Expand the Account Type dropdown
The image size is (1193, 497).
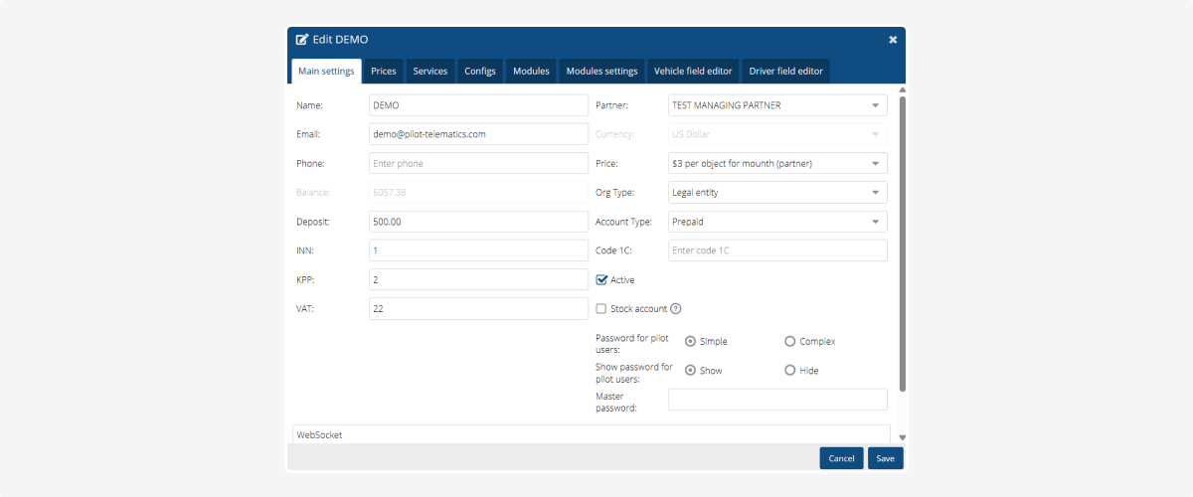pos(776,222)
